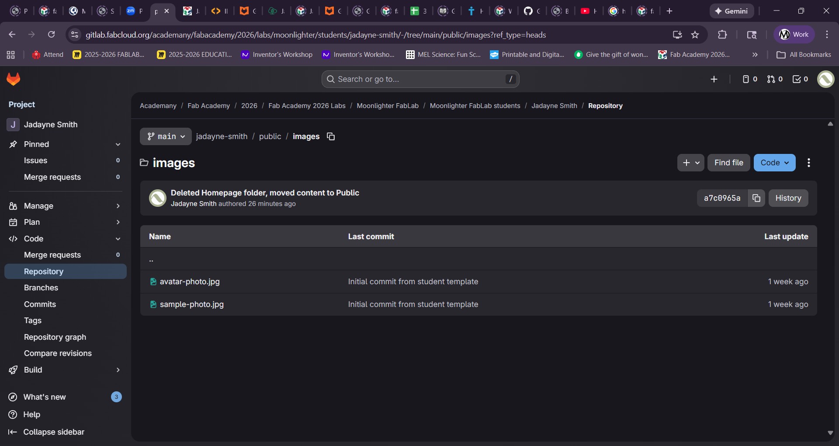Open the sample-photo.jpg file link

coord(191,304)
